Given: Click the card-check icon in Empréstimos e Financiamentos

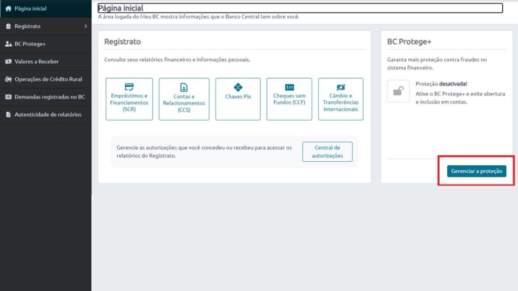Looking at the screenshot, I should pos(129,87).
